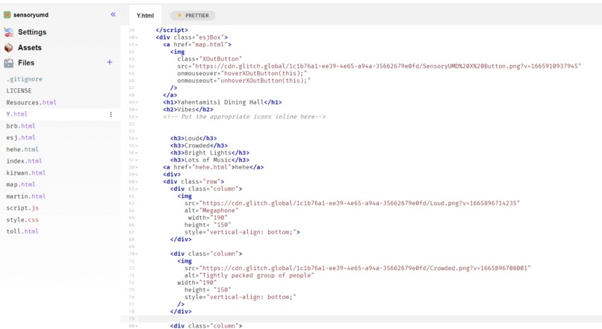Open script.js in file list
The image size is (602, 329).
point(22,208)
